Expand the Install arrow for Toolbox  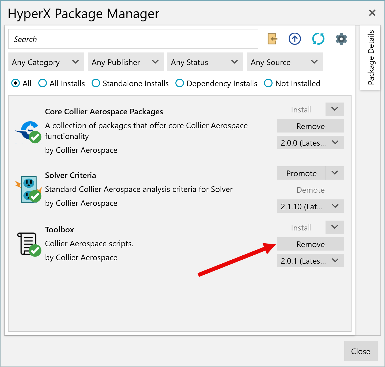[335, 227]
